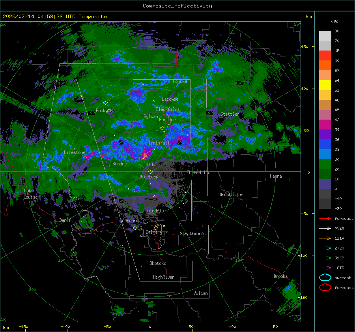Click the dBZ legend heading
Viewport: 355px width, 332px height.
click(x=334, y=21)
